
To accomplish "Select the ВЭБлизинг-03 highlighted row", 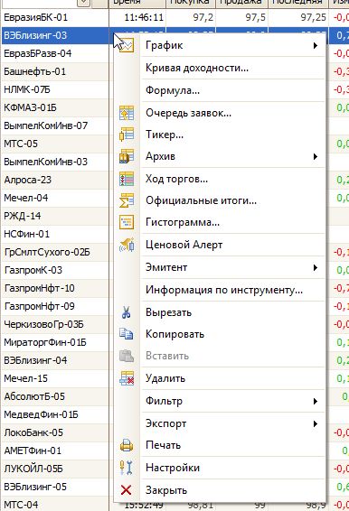I will click(55, 35).
